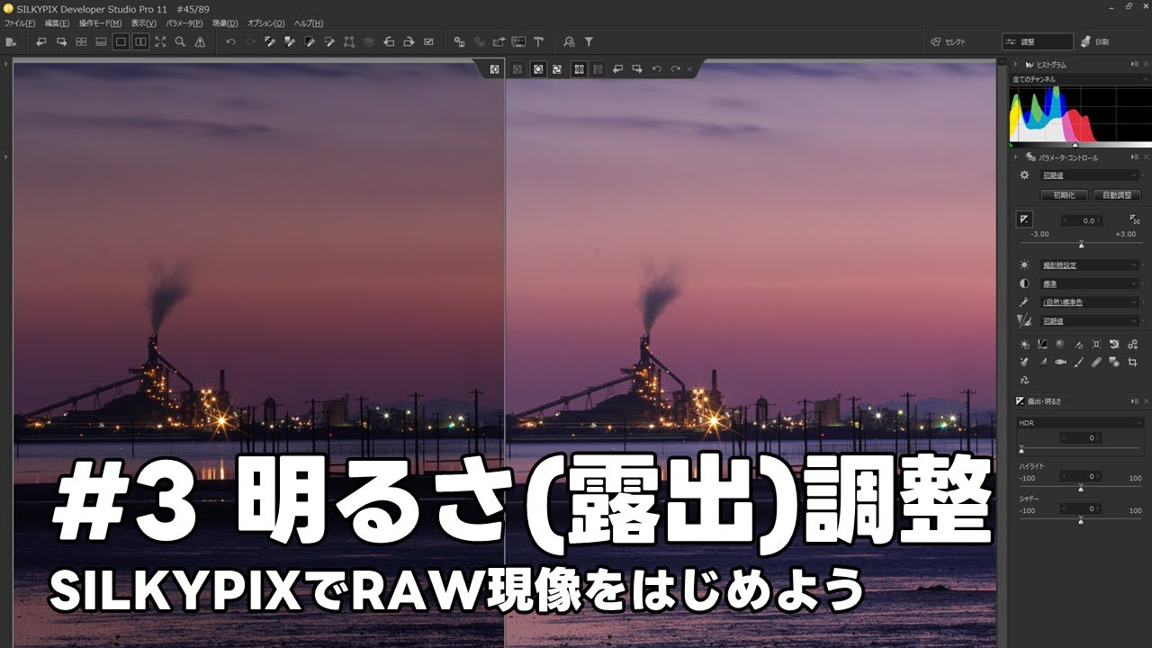
Task: Click the open file icon in toolbar
Action: [x=11, y=41]
